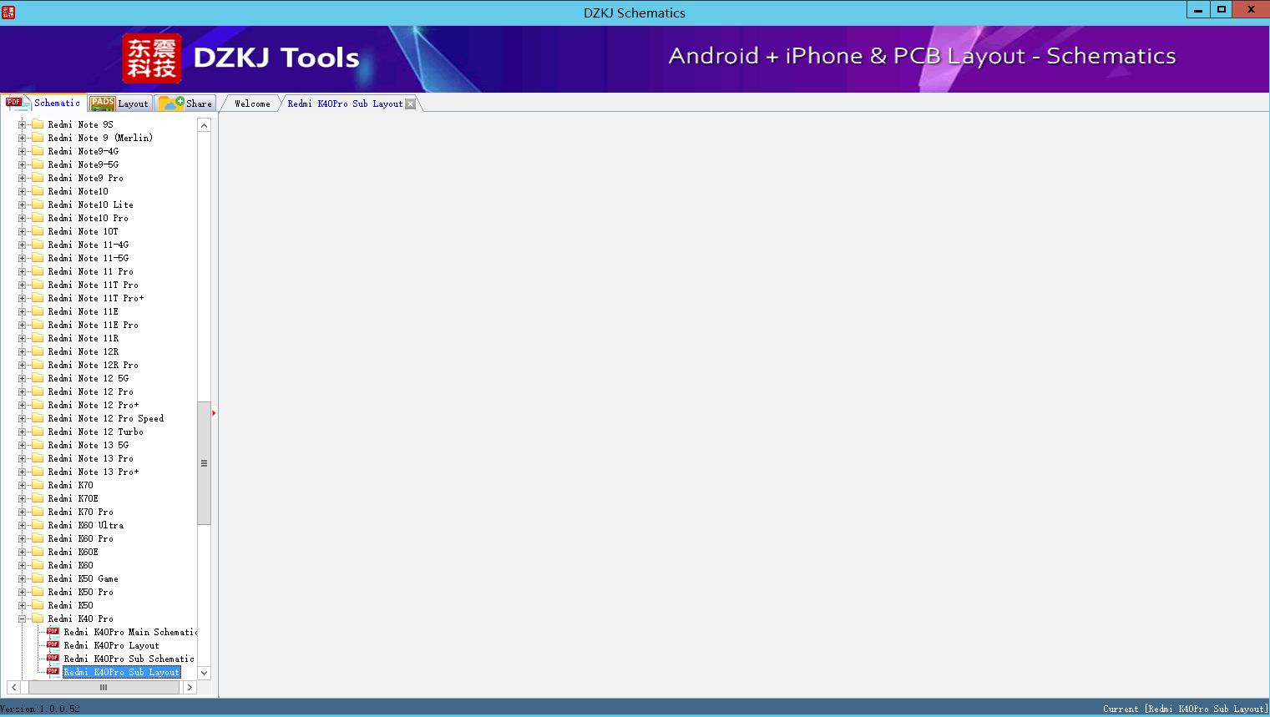Click the Redmi Note 12 Pro folder icon

click(x=38, y=391)
